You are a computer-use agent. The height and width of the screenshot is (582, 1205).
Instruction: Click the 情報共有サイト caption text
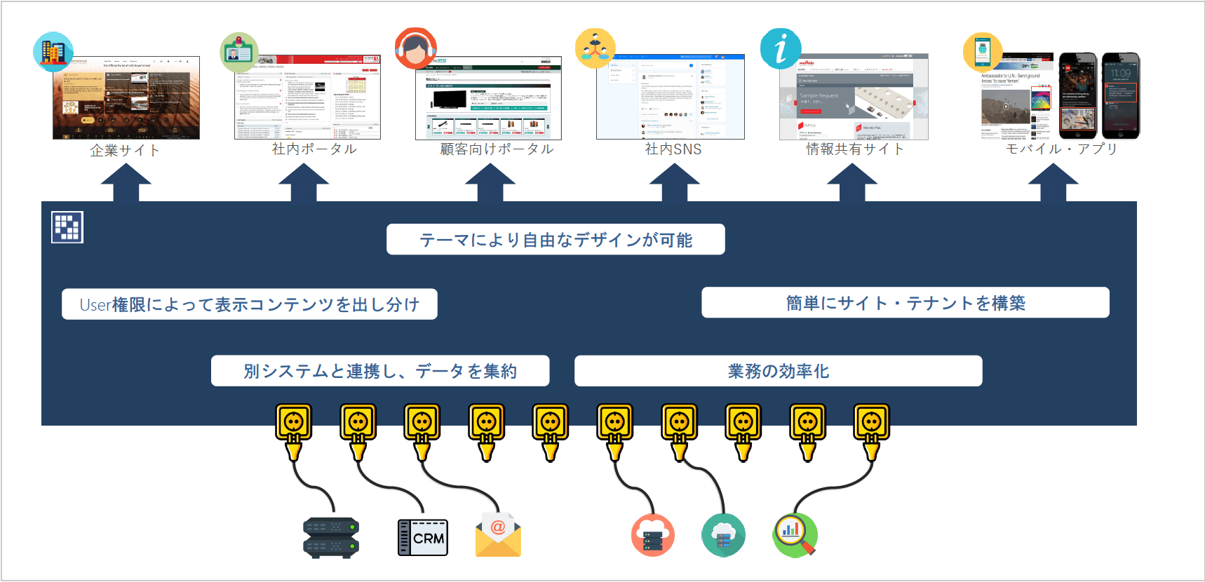[x=855, y=149]
